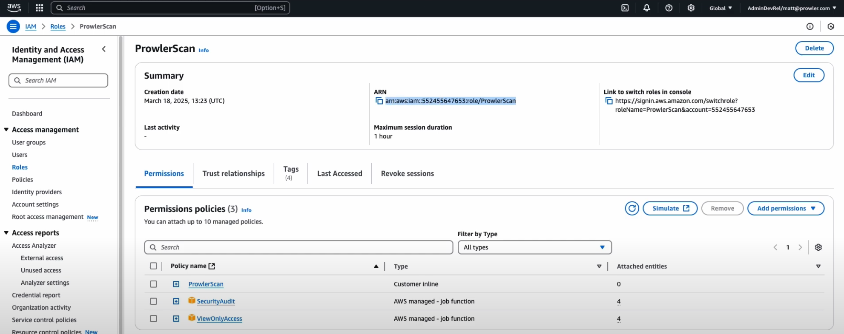The height and width of the screenshot is (334, 844).
Task: Tick the select-all policies checkbox
Action: point(154,266)
